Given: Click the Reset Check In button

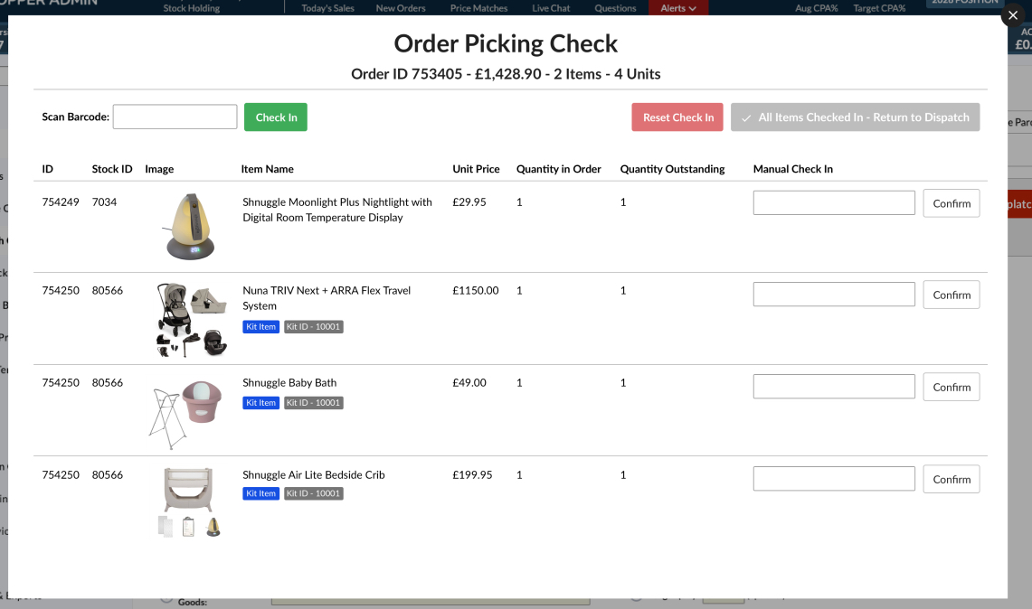Looking at the screenshot, I should [x=677, y=117].
